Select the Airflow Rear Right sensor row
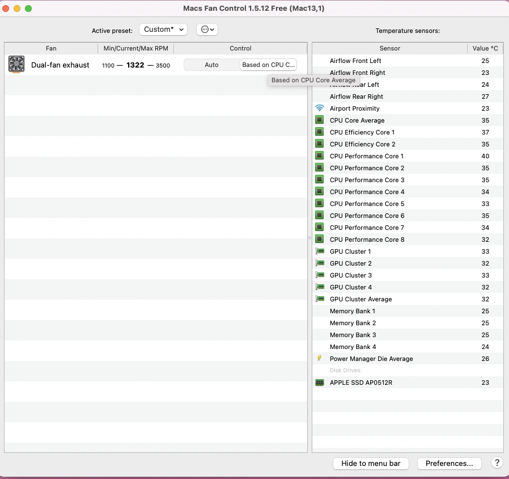Screen dimensions: 509x479 [408, 96]
